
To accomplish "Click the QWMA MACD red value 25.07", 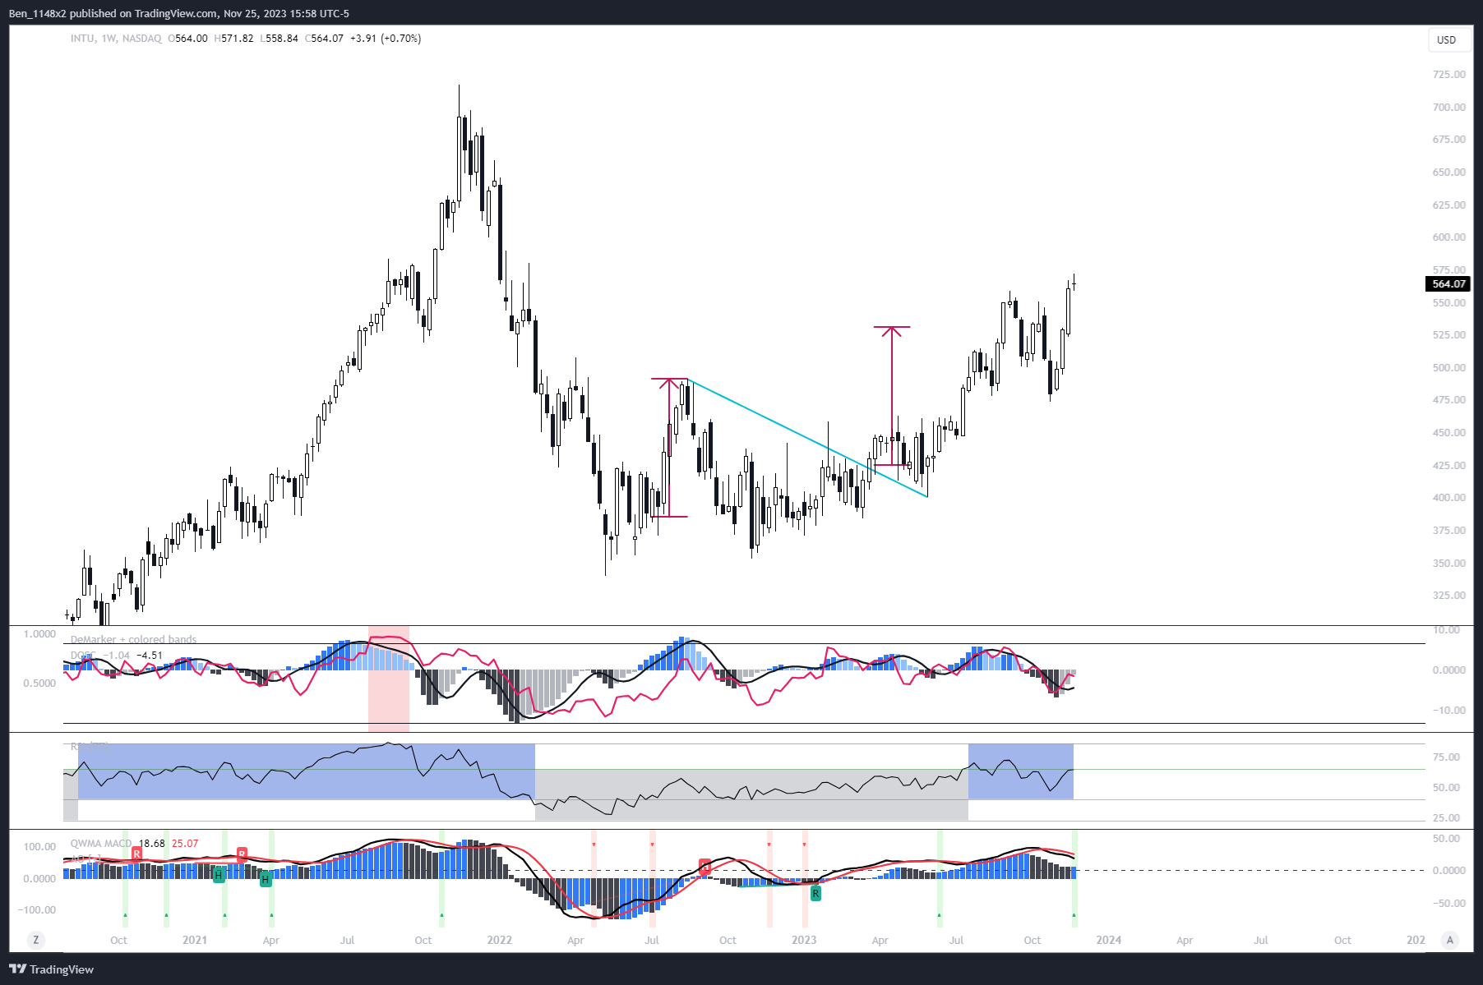I will click(185, 844).
